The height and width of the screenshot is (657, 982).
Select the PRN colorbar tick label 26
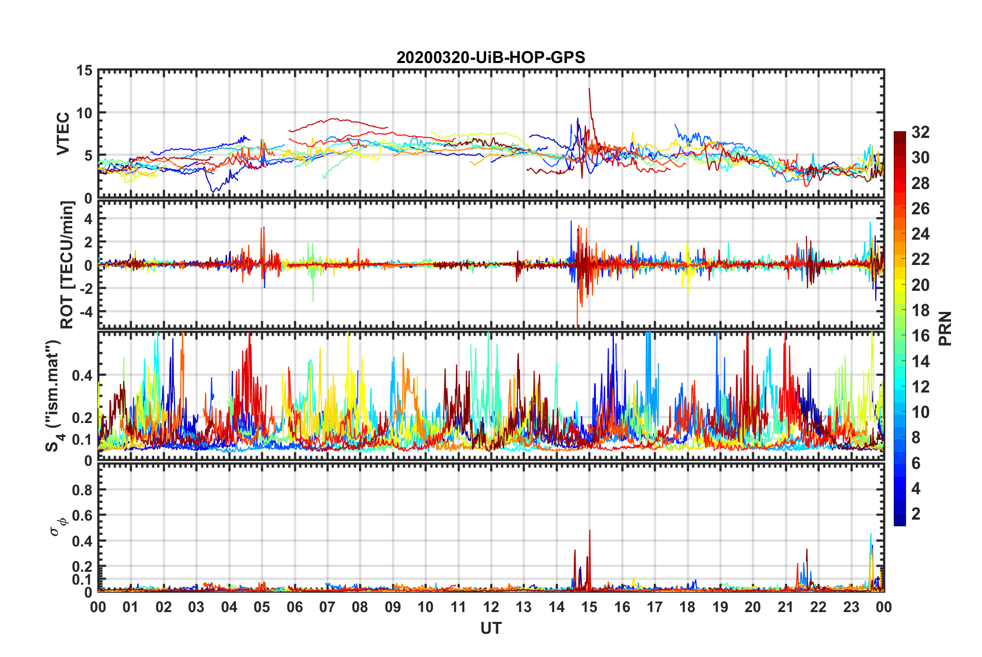[x=920, y=209]
